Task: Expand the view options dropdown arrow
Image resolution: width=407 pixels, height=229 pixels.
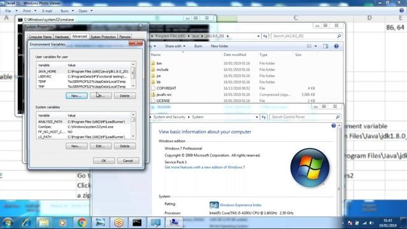Action: [x=315, y=46]
